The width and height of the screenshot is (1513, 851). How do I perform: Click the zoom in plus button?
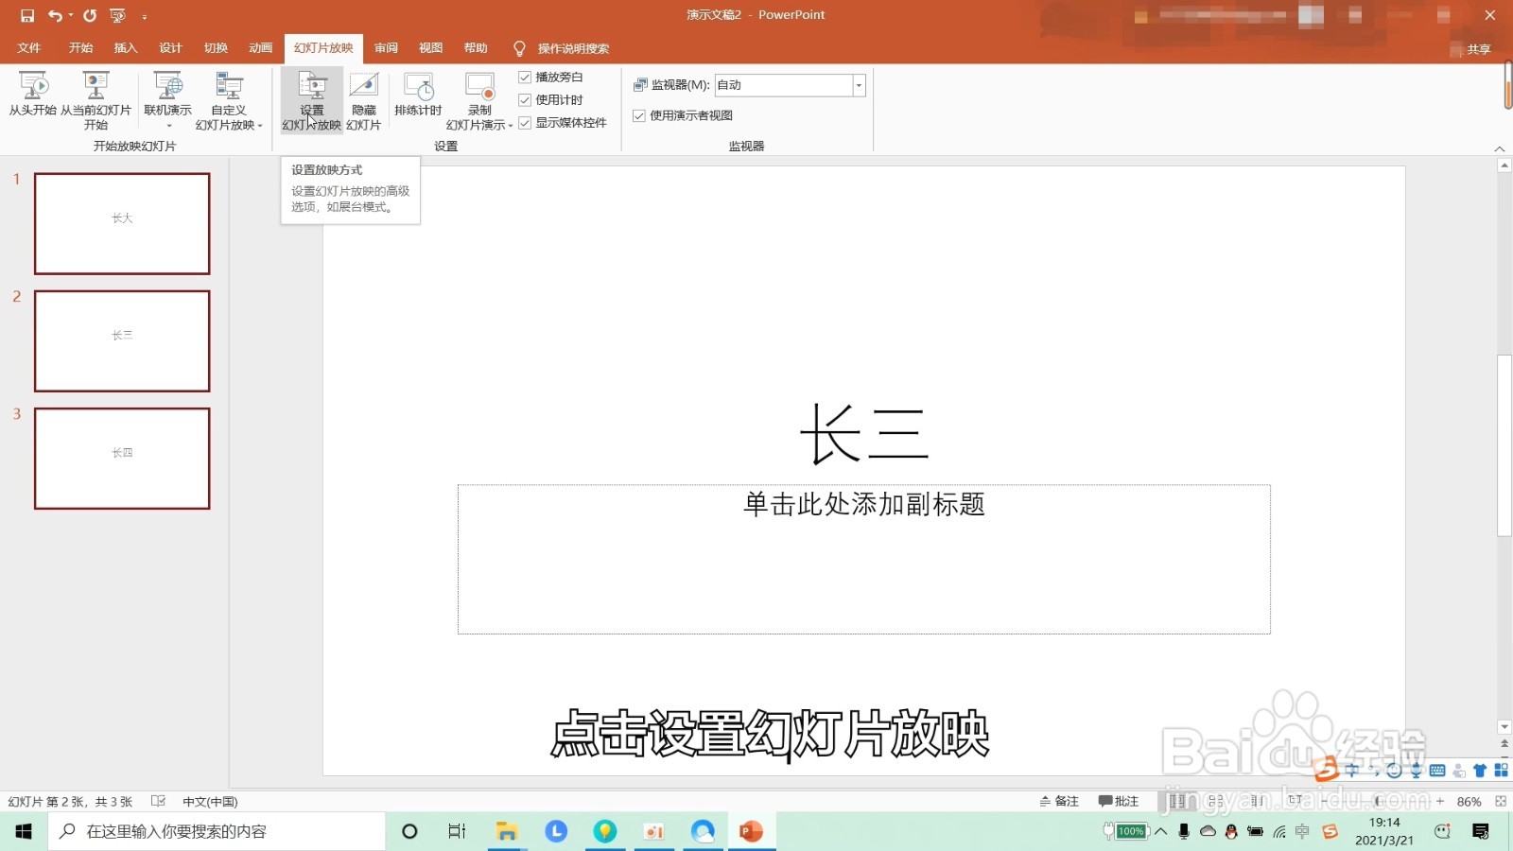tap(1440, 801)
